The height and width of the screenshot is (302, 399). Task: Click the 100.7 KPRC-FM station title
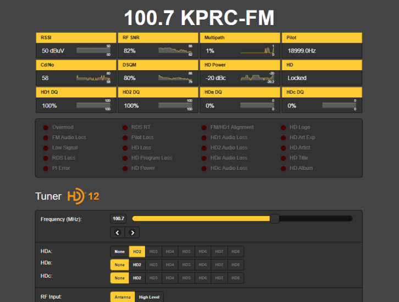(x=199, y=18)
